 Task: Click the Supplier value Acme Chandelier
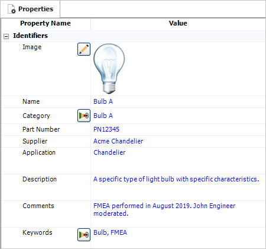[118, 141]
